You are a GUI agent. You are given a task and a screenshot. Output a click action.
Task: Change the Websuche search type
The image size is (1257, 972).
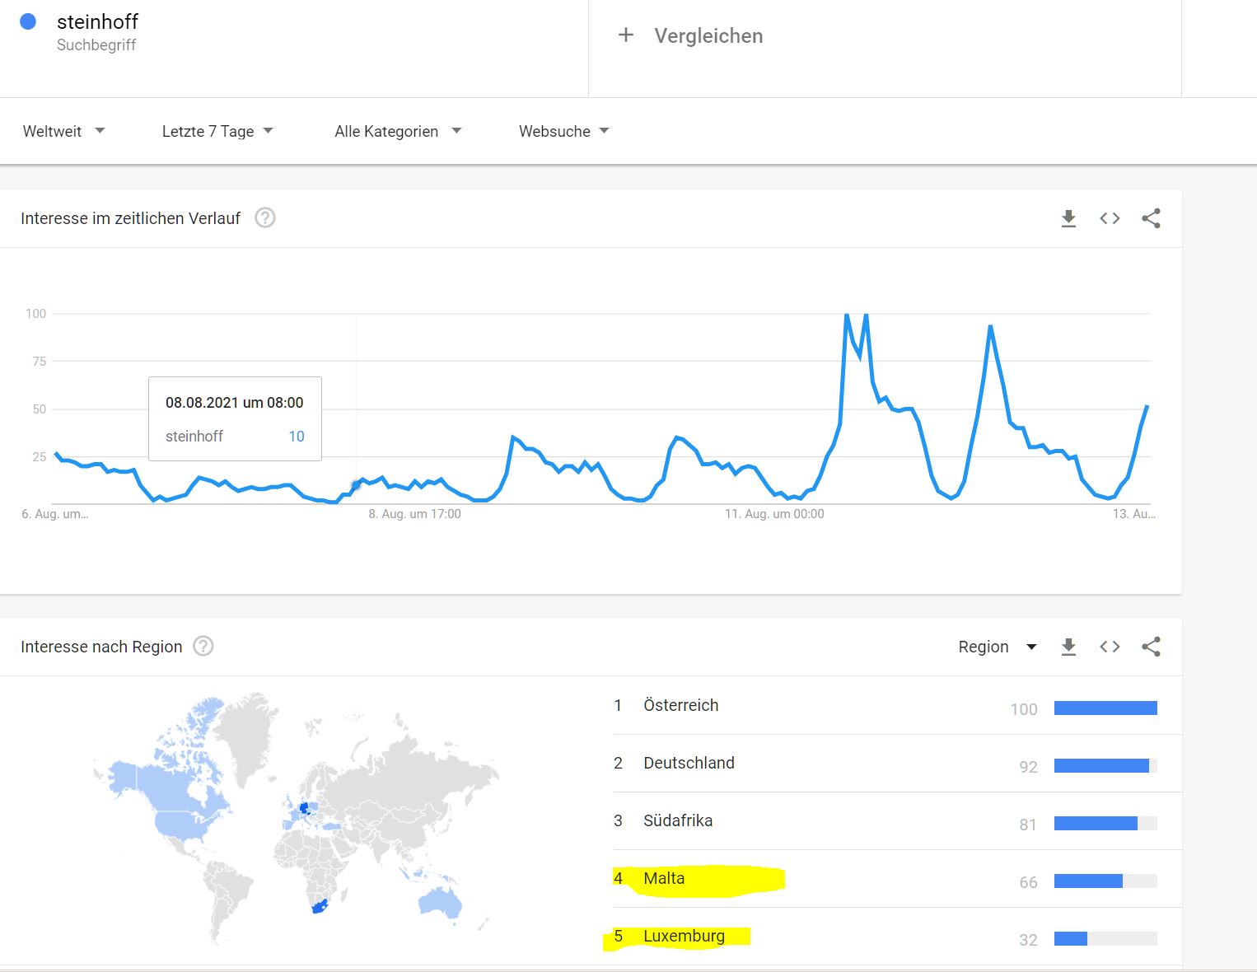pyautogui.click(x=563, y=131)
